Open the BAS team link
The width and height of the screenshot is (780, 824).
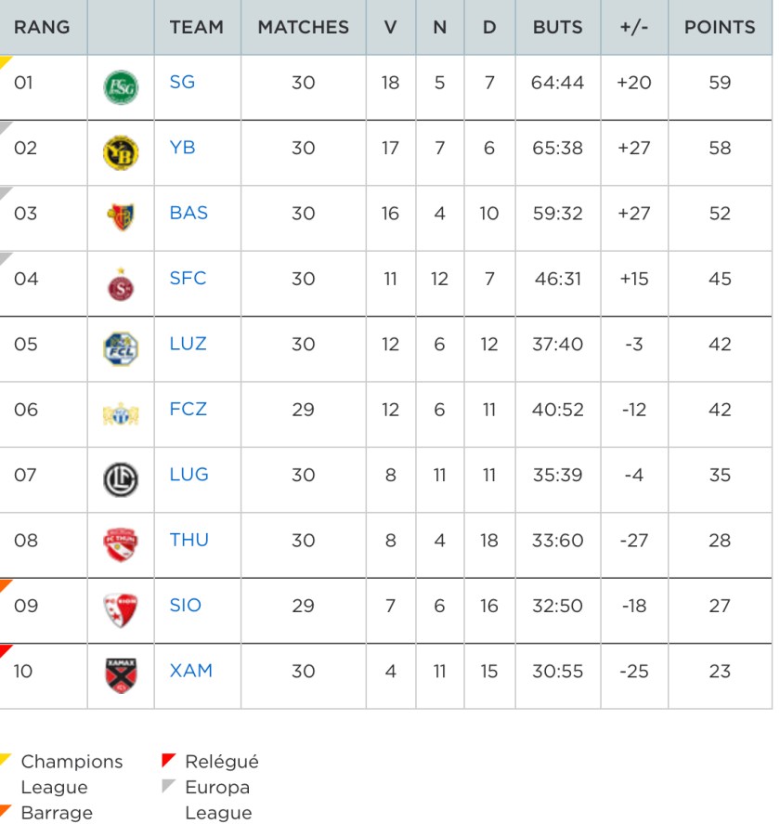coord(188,213)
